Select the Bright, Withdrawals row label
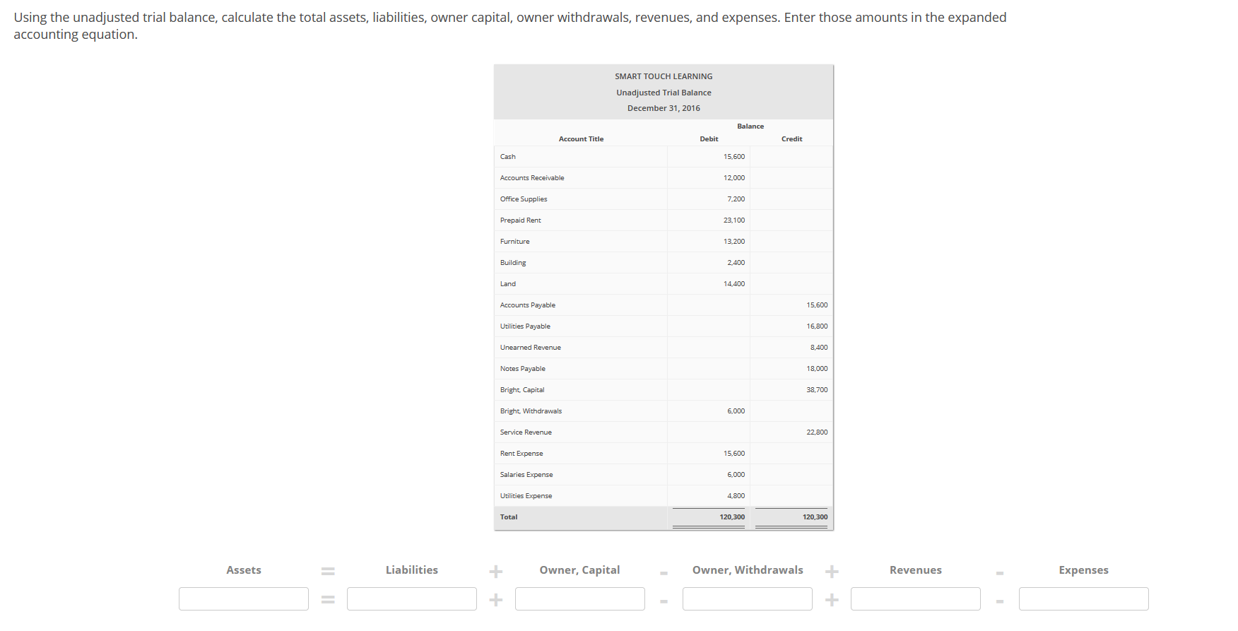The height and width of the screenshot is (631, 1238). pos(531,411)
